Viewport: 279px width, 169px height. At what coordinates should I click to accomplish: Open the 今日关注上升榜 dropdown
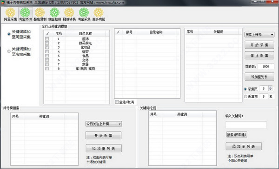pyautogui.click(x=104, y=124)
